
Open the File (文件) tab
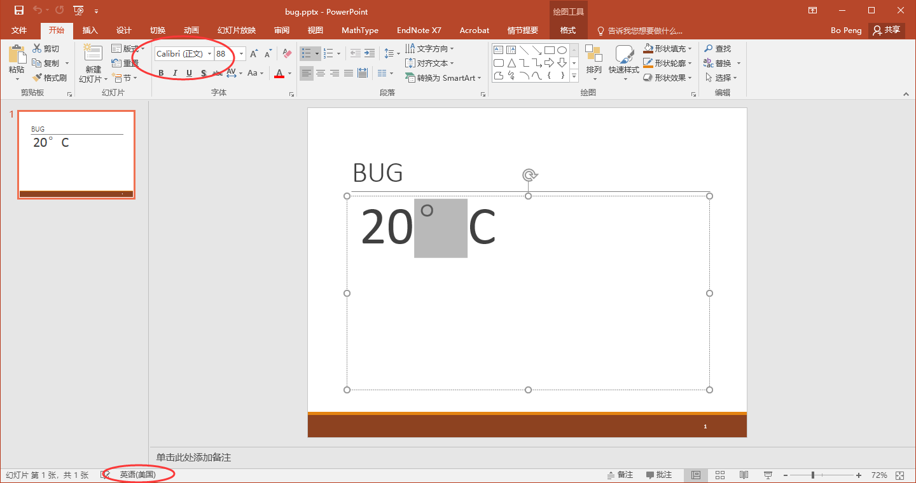coord(19,31)
